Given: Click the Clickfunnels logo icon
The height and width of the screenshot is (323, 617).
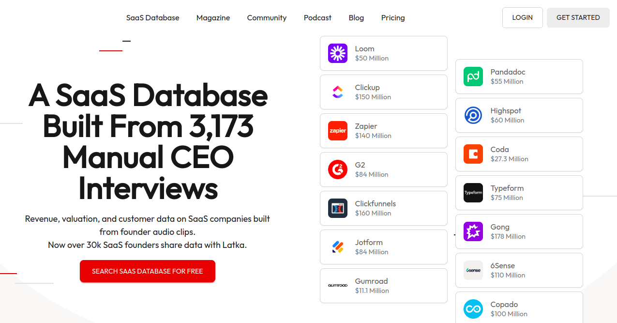Looking at the screenshot, I should (x=338, y=208).
